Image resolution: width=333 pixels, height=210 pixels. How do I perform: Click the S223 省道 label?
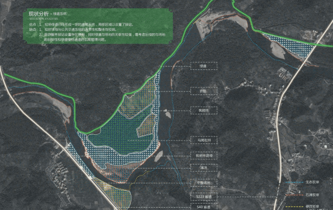204,197
